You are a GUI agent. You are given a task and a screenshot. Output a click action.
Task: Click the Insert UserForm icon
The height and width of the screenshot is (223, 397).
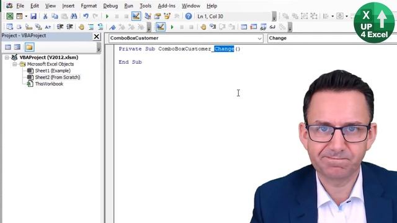(19, 16)
